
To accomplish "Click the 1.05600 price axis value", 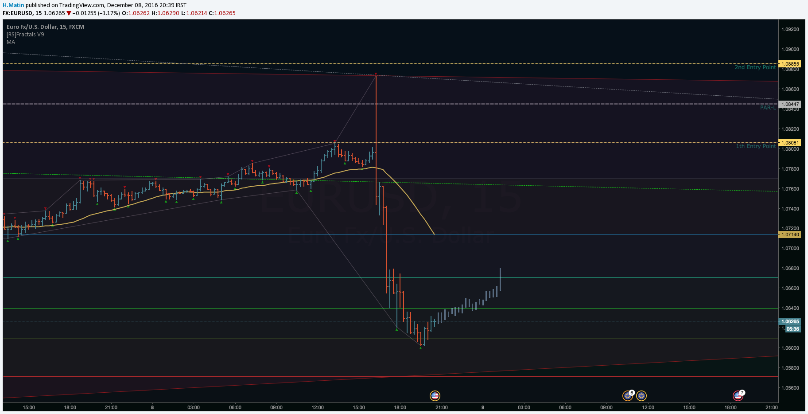I will 790,388.
